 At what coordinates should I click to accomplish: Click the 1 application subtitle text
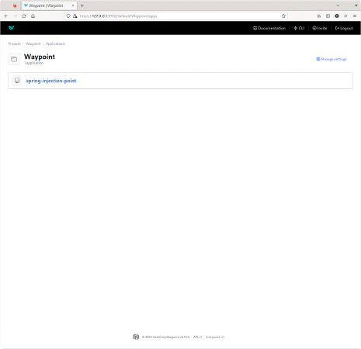click(33, 63)
